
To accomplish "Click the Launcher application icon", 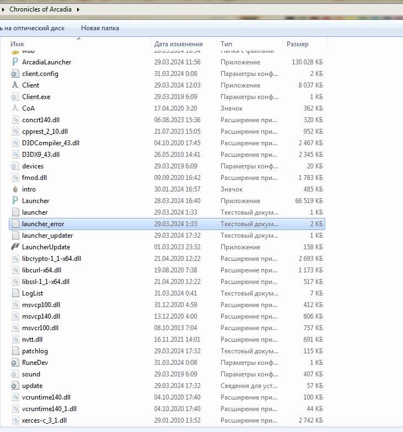I will (x=15, y=201).
